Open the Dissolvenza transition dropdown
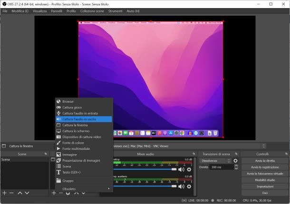This screenshot has width=290, height=204. coord(215,161)
